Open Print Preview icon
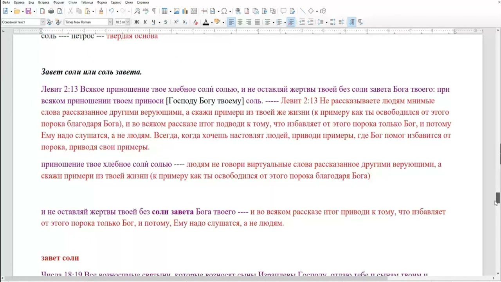 (x=59, y=11)
